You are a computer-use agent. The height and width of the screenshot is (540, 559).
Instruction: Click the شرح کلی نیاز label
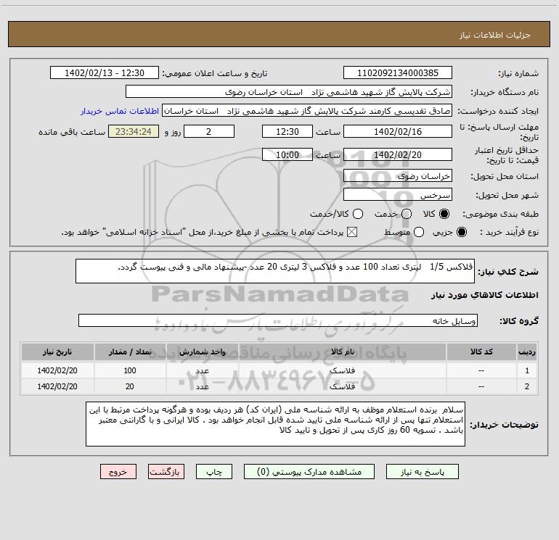[x=508, y=272]
